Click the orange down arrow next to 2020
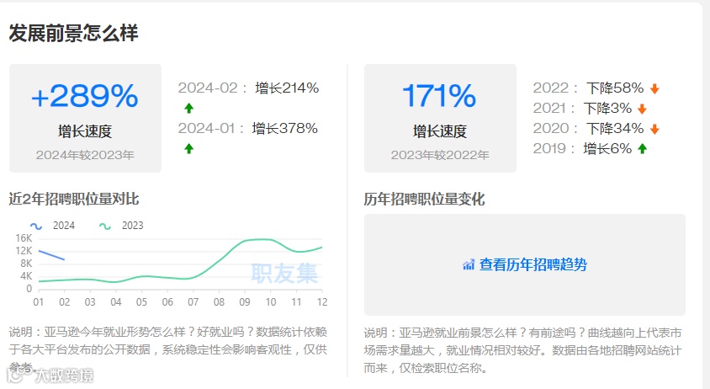Image resolution: width=710 pixels, height=389 pixels. point(654,130)
